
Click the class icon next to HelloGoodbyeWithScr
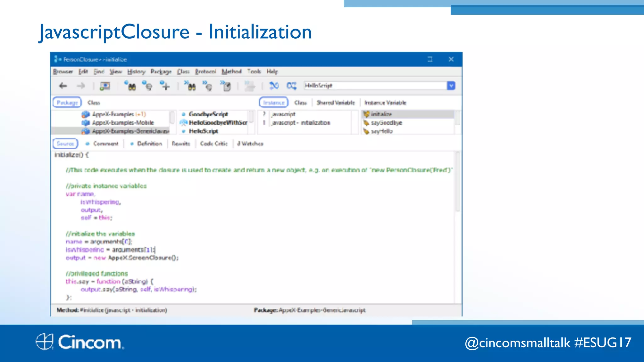[184, 123]
